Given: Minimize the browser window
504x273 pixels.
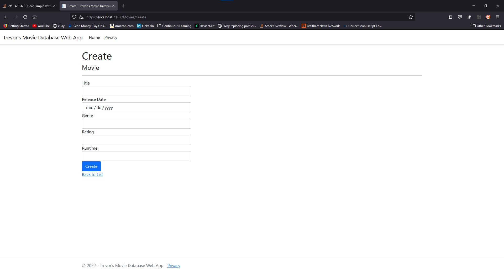Looking at the screenshot, I should pos(474,6).
